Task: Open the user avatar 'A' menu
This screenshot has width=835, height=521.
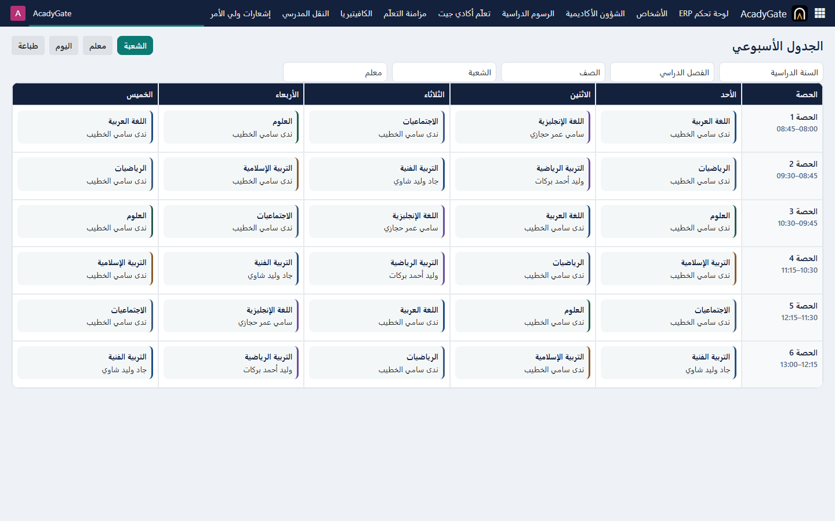Action: [18, 13]
